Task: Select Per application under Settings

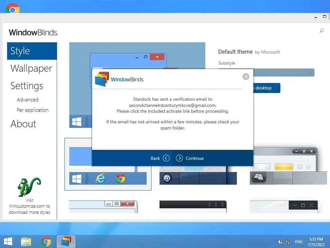Action: (x=33, y=110)
